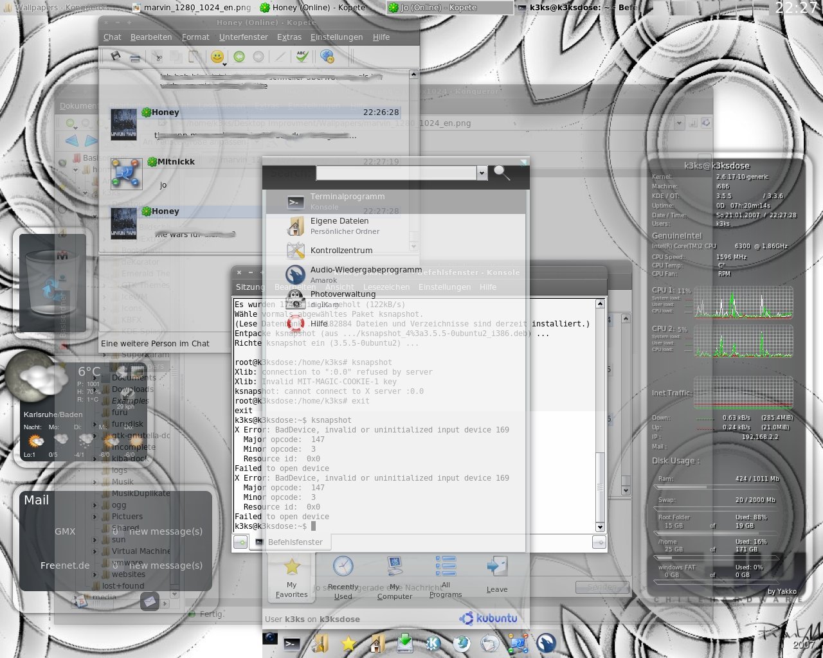
Task: Click the save icon in Kopete toolbar
Action: pyautogui.click(x=116, y=57)
